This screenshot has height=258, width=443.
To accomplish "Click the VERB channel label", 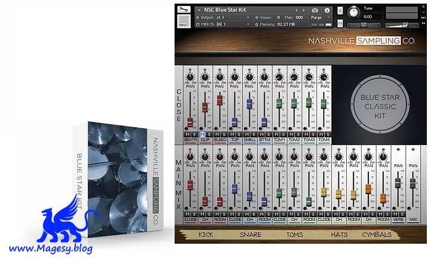I will [398, 220].
